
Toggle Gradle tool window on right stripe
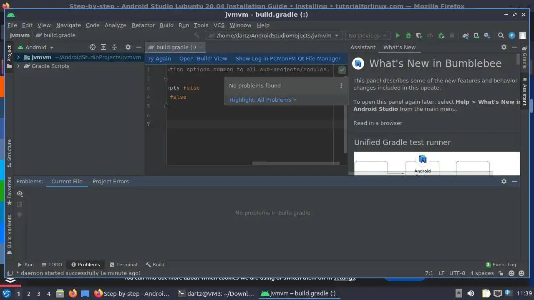(x=525, y=57)
